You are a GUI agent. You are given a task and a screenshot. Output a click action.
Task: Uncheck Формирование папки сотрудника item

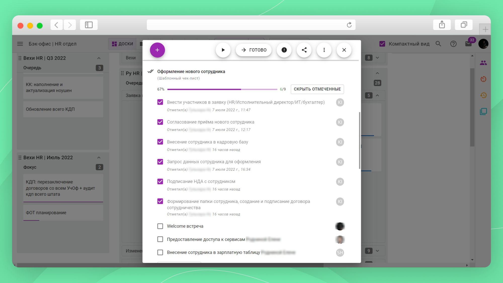[x=160, y=201]
